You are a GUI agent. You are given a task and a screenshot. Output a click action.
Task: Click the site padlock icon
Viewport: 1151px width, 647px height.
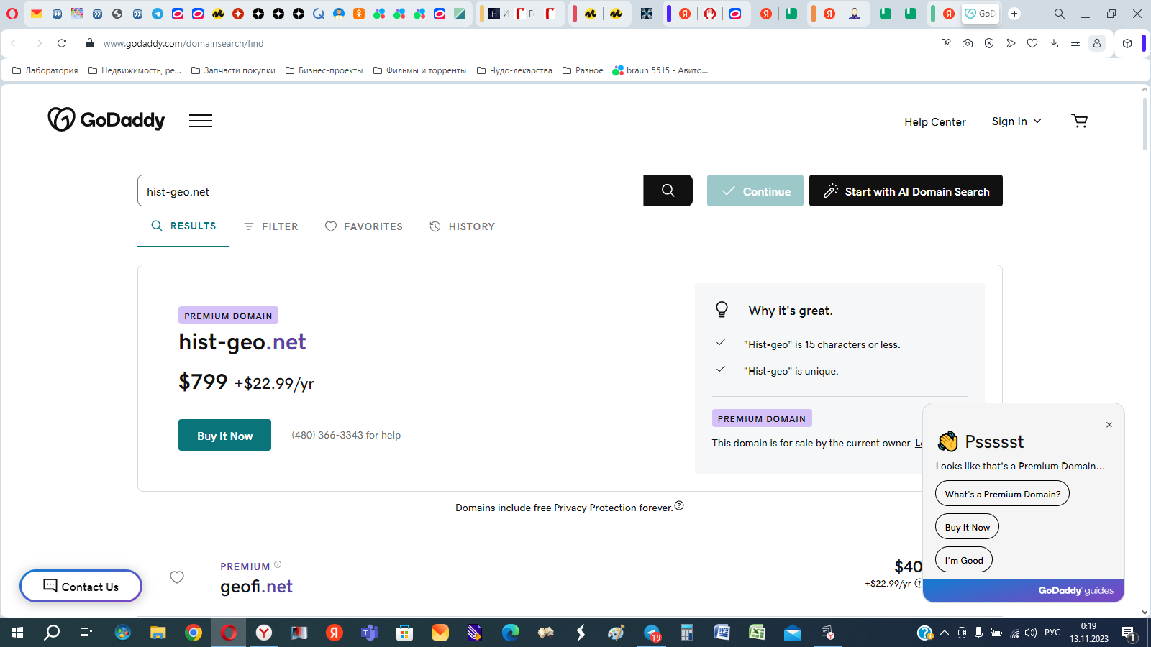[x=90, y=43]
